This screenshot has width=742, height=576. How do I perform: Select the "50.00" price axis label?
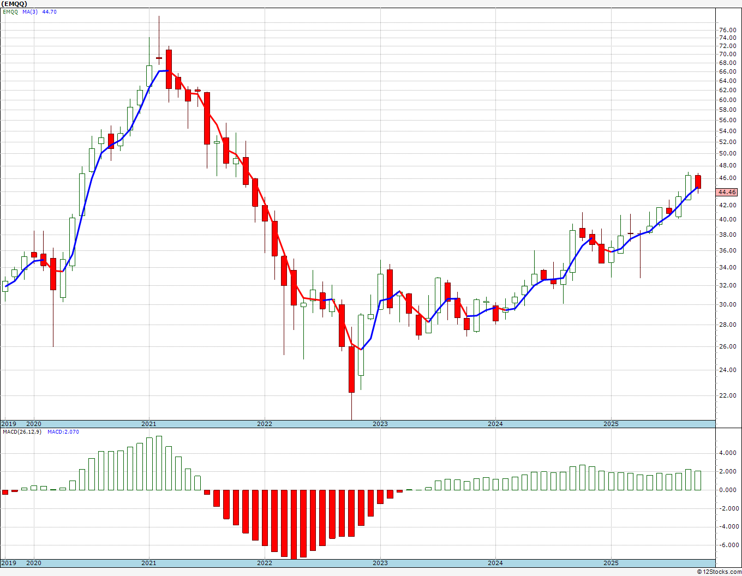click(728, 153)
